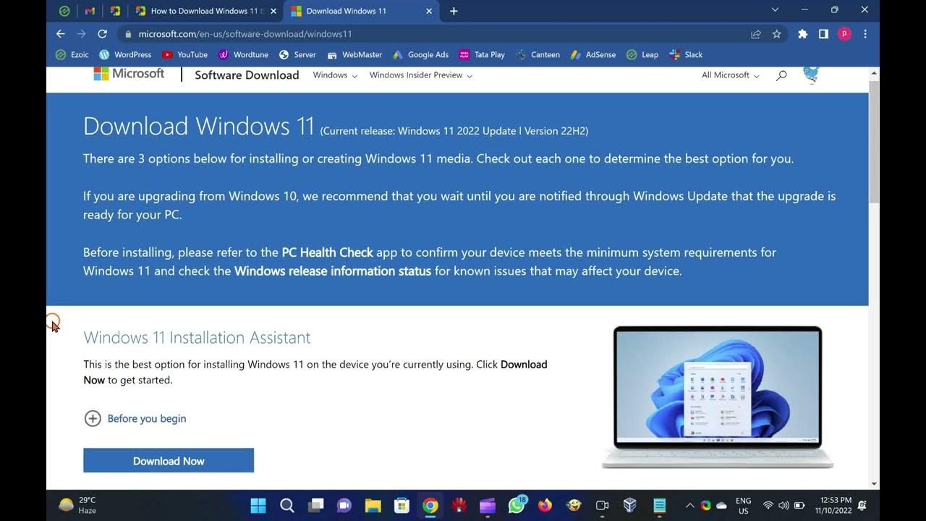
Task: Open WhatsApp from the taskbar
Action: coord(517,505)
